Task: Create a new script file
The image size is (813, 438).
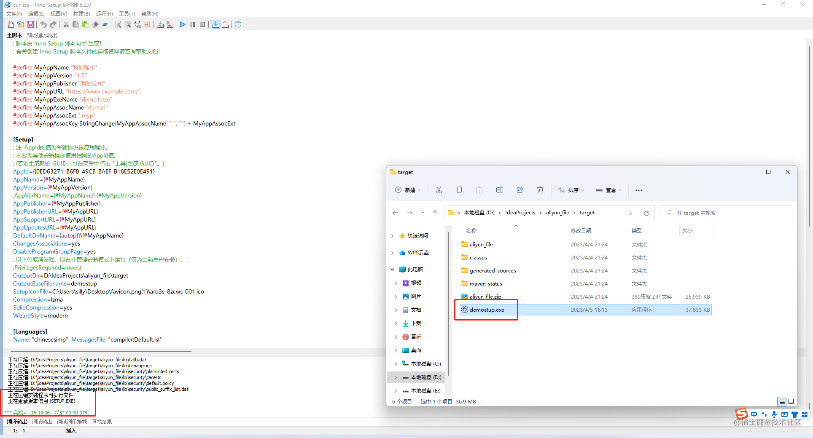Action: click(11, 24)
